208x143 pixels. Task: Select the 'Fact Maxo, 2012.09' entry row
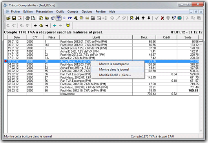pyautogui.click(x=103, y=87)
